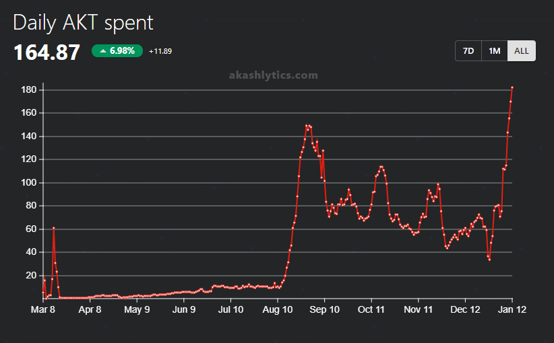Click the 20 y-axis label
The image size is (554, 343).
click(31, 275)
